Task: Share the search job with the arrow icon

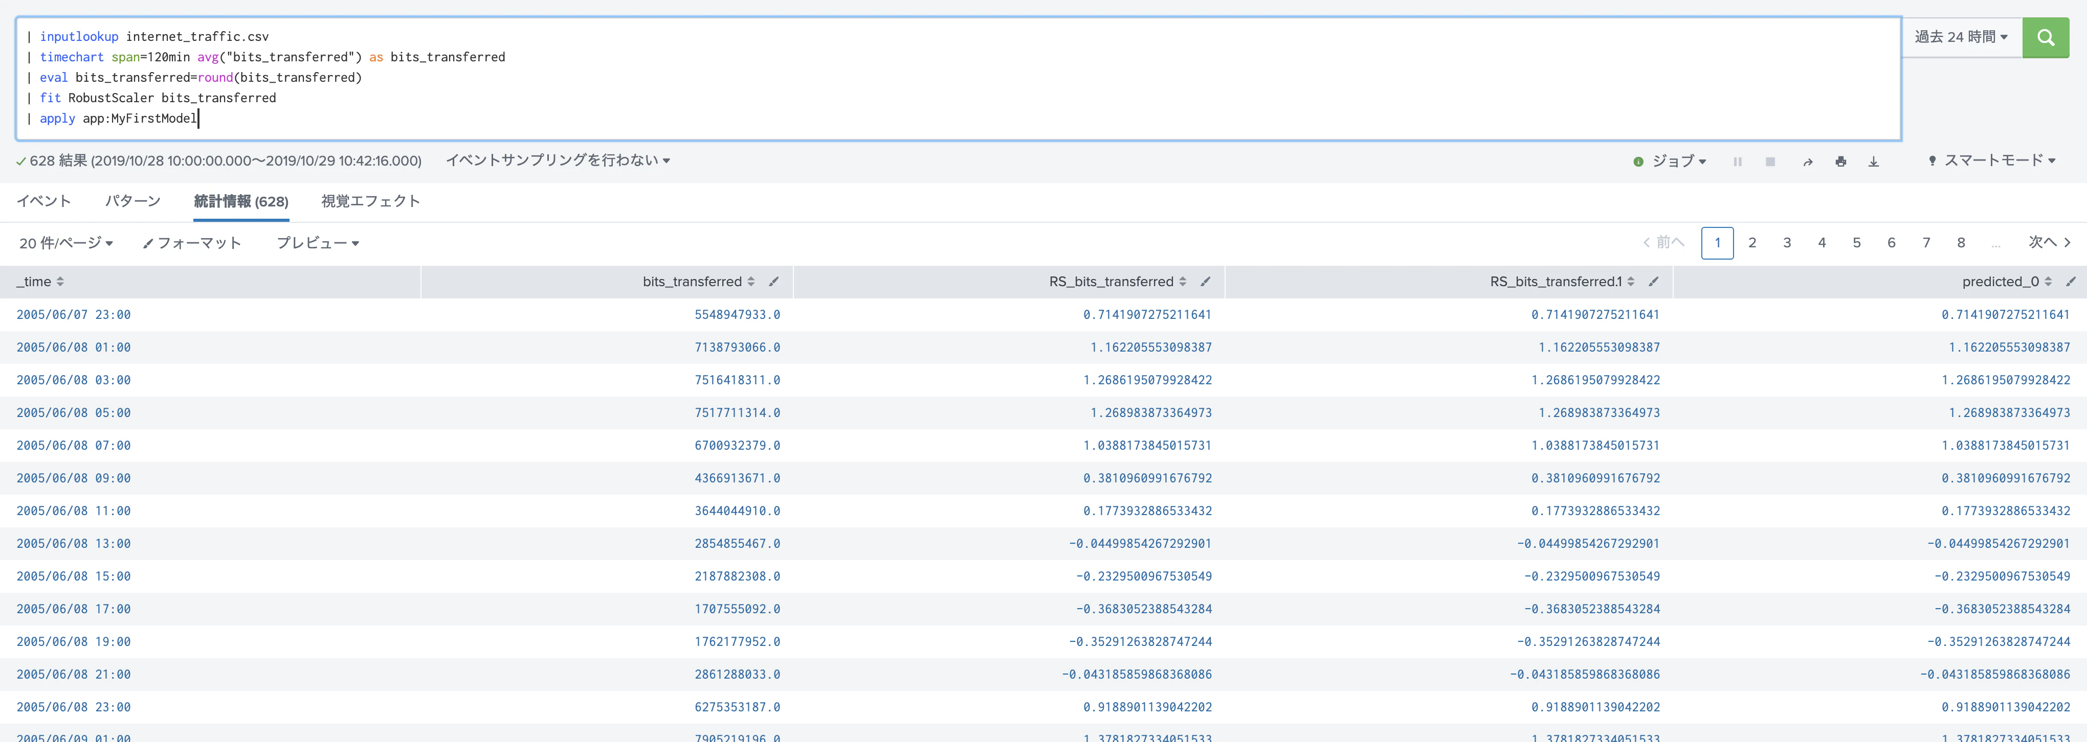Action: [1808, 162]
